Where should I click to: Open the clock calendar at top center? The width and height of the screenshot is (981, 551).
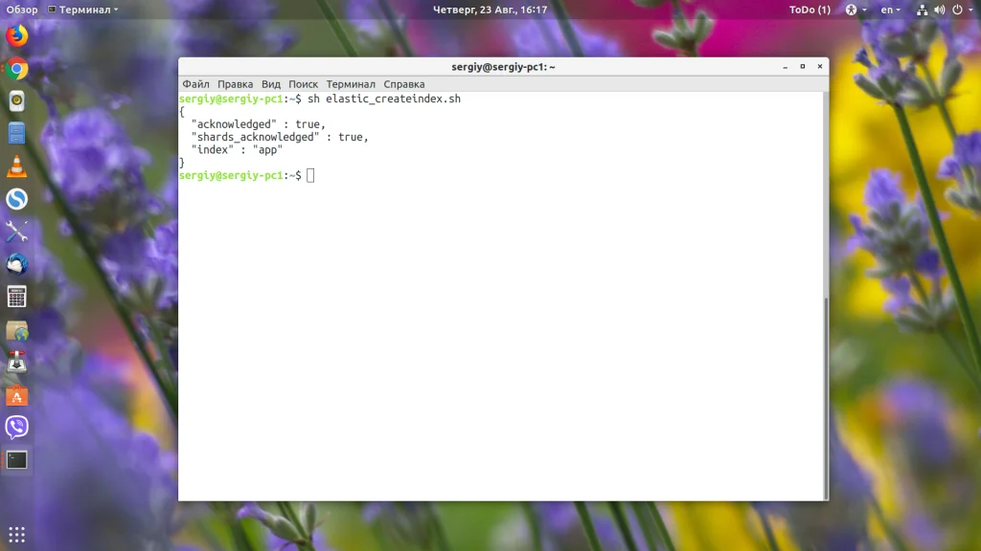(x=490, y=10)
